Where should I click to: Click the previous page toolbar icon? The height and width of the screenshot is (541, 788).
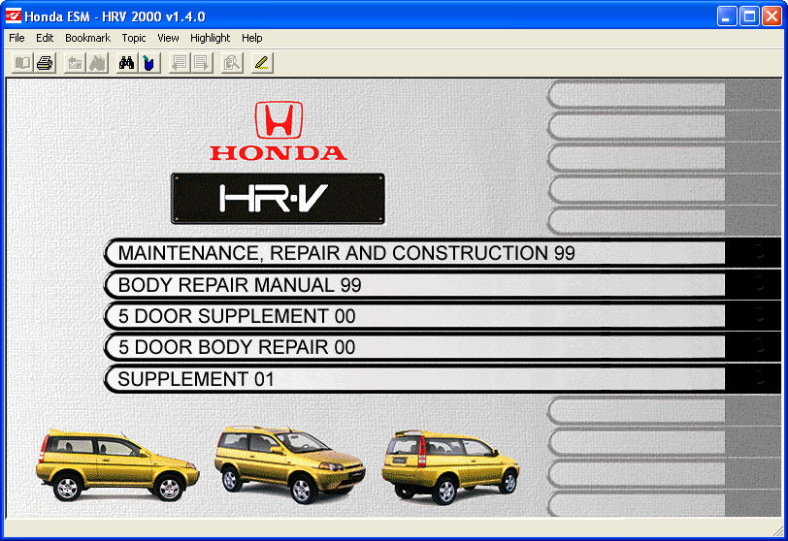(x=180, y=63)
